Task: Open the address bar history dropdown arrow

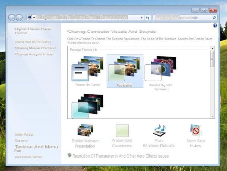Action: (141, 18)
